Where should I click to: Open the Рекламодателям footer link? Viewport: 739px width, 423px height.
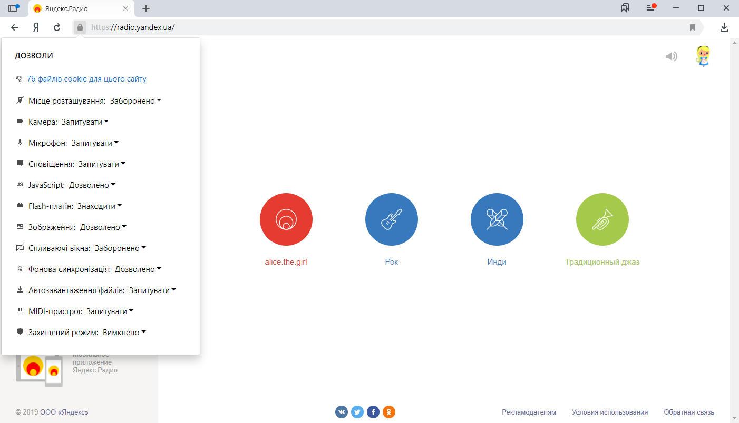[529, 412]
